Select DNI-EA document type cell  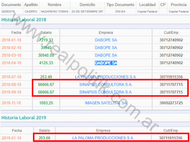point(120,12)
